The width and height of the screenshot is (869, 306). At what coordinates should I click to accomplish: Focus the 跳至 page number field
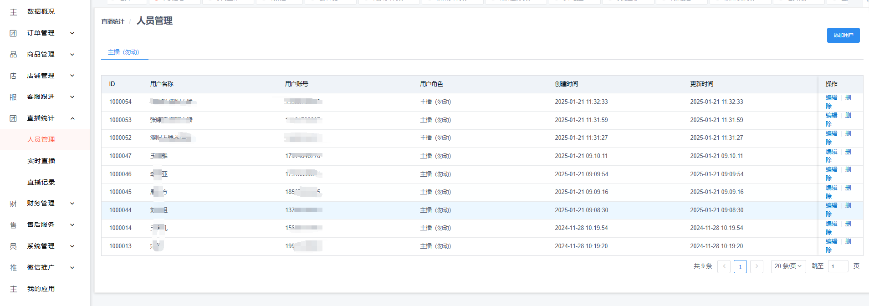pyautogui.click(x=838, y=266)
